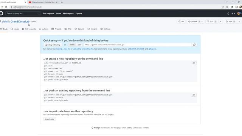Open Issues in the top navigation

[59, 14]
